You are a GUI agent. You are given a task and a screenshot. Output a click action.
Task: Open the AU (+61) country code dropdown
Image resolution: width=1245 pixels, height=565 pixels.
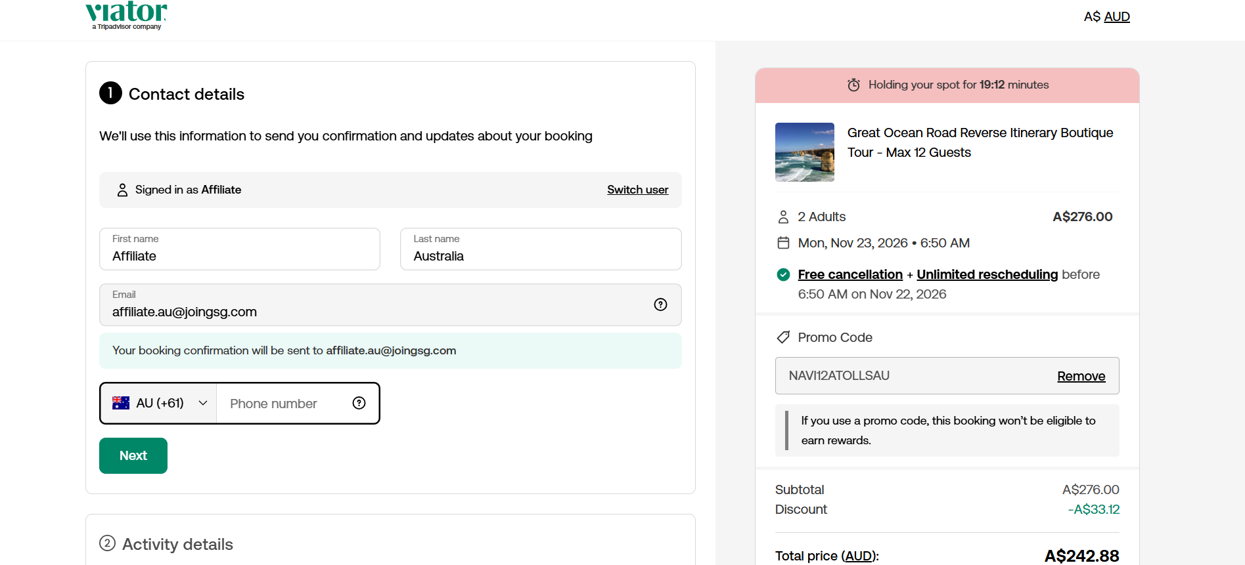(x=158, y=403)
